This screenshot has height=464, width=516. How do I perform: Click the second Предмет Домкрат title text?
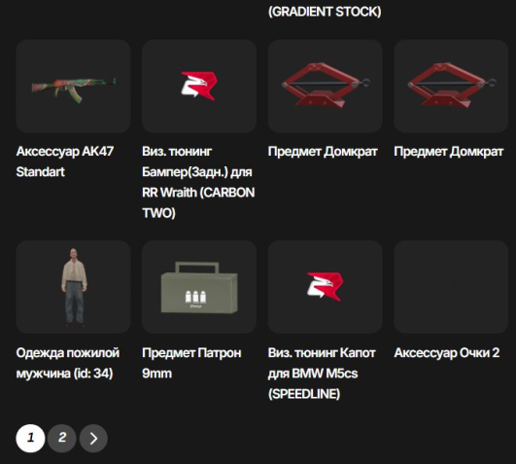point(449,152)
